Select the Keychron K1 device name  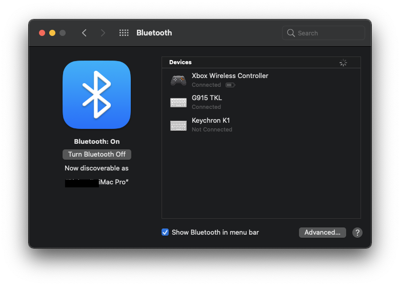210,120
